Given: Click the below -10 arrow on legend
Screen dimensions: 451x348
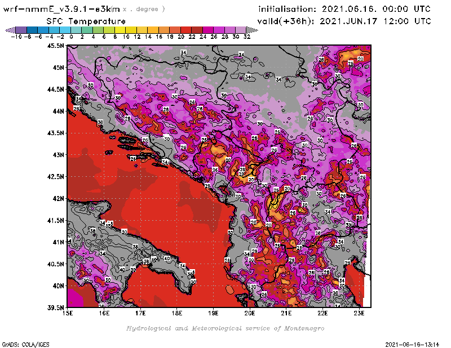Looking at the screenshot, I should pyautogui.click(x=11, y=30).
